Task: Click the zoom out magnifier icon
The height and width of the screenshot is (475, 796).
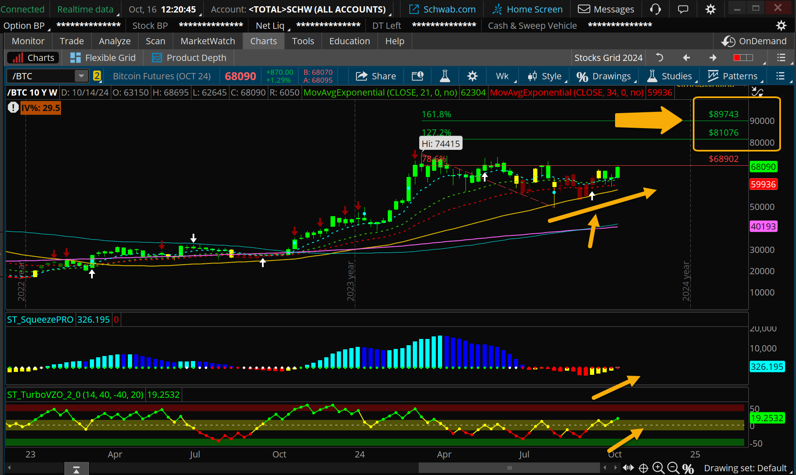Action: click(673, 468)
